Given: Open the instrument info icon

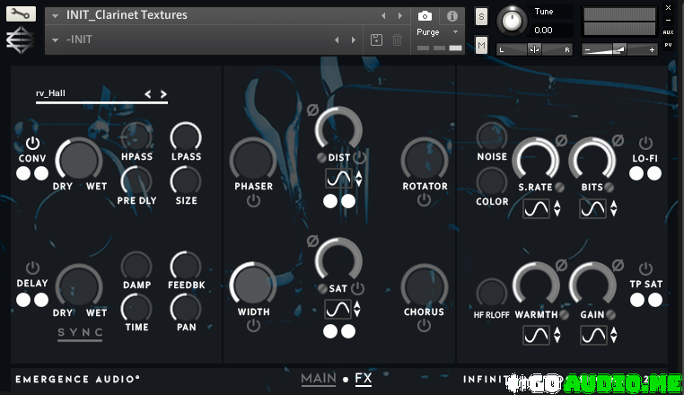Looking at the screenshot, I should click(x=452, y=16).
